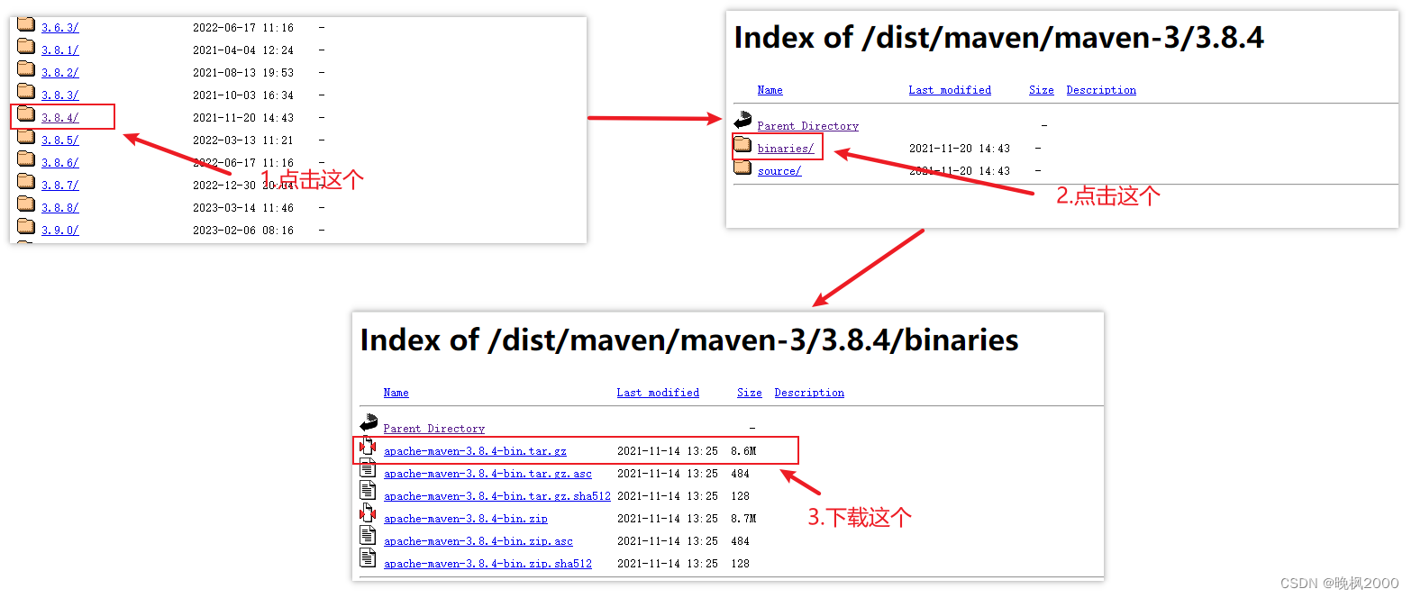Viewport: 1412px width, 598px height.
Task: Open apache-maven-3.8.4-bin.tar.gz.asc link
Action: click(488, 474)
